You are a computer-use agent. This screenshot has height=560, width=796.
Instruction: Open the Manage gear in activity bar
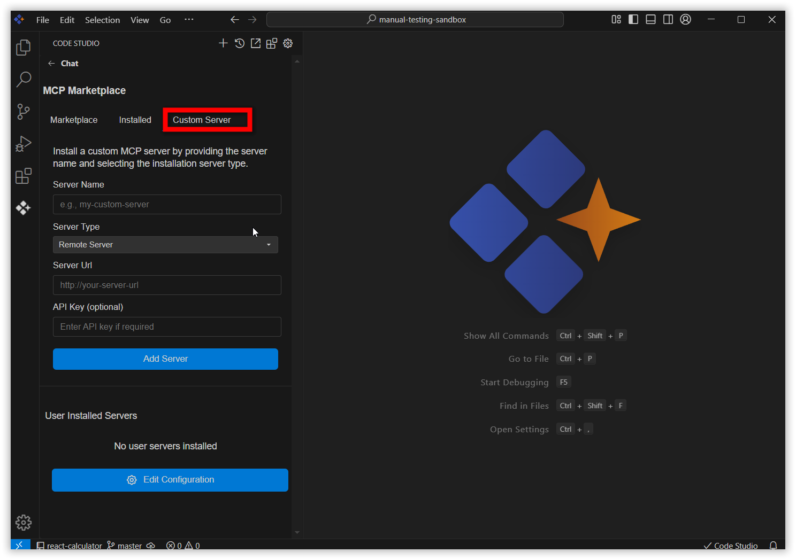(x=24, y=522)
